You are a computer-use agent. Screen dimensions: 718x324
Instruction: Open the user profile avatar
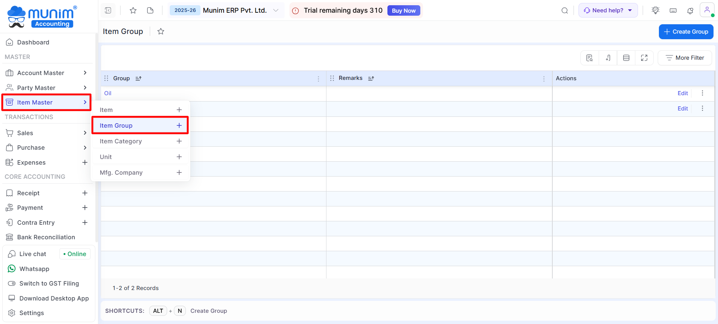[707, 10]
